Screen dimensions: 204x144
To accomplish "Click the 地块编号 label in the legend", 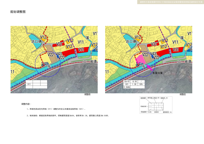I will 144,98.
